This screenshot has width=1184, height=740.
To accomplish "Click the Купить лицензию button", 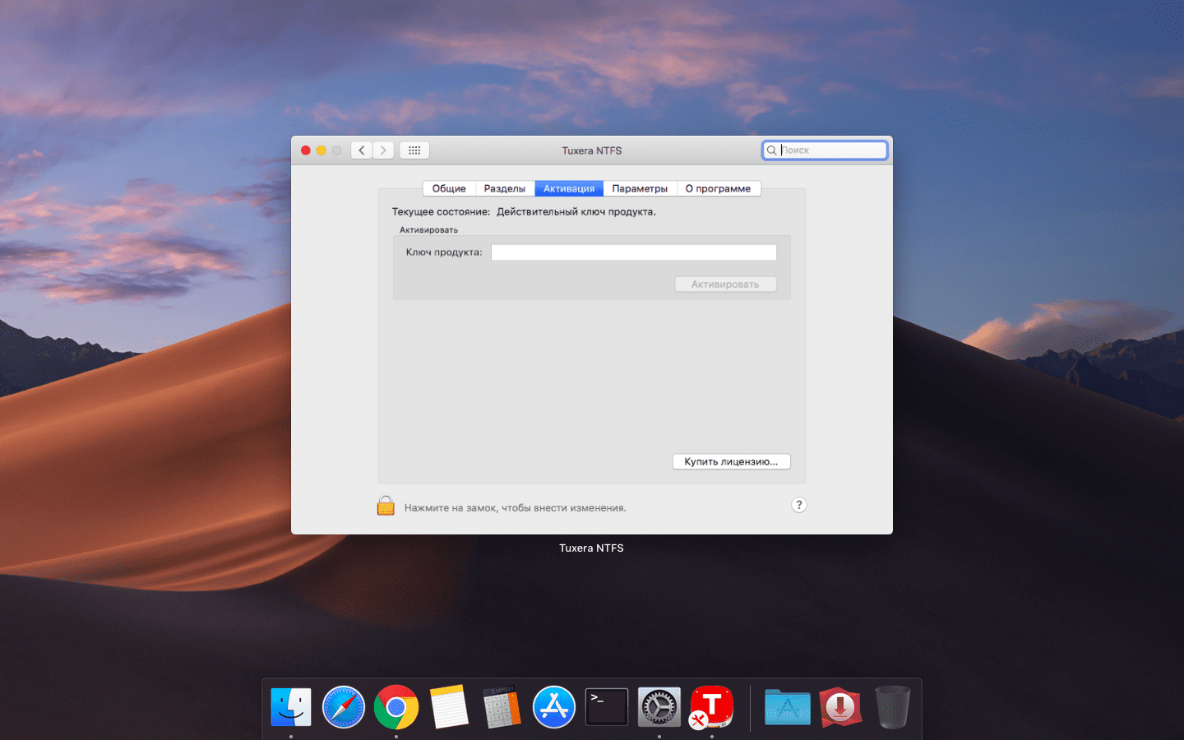I will [x=731, y=461].
